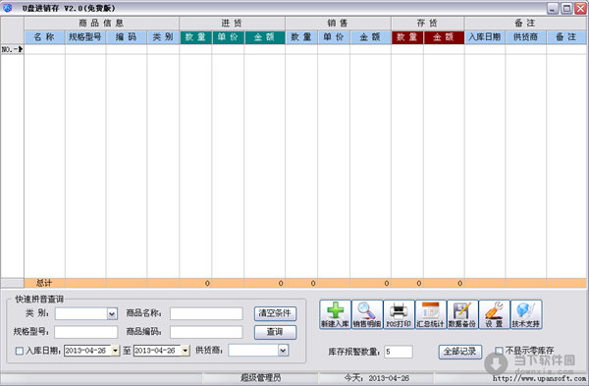This screenshot has height=386, width=589.
Task: Click the red 存货 数量 column header
Action: pos(407,37)
